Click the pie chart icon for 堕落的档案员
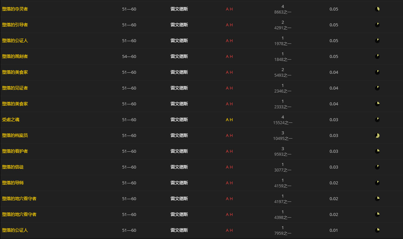403x239 pixels. (x=377, y=135)
